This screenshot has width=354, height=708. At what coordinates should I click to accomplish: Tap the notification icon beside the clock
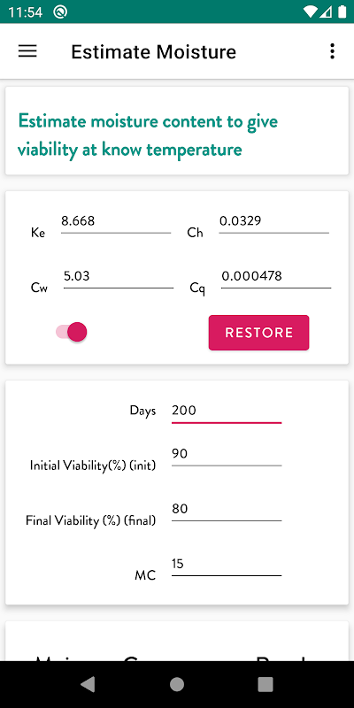[60, 12]
